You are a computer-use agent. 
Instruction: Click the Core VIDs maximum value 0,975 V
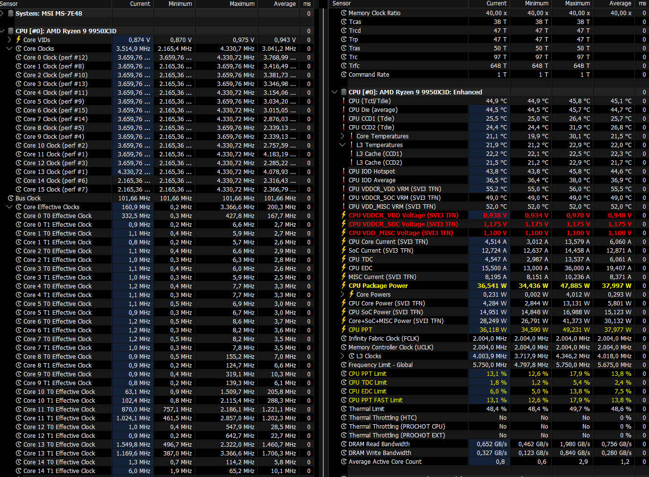point(243,40)
